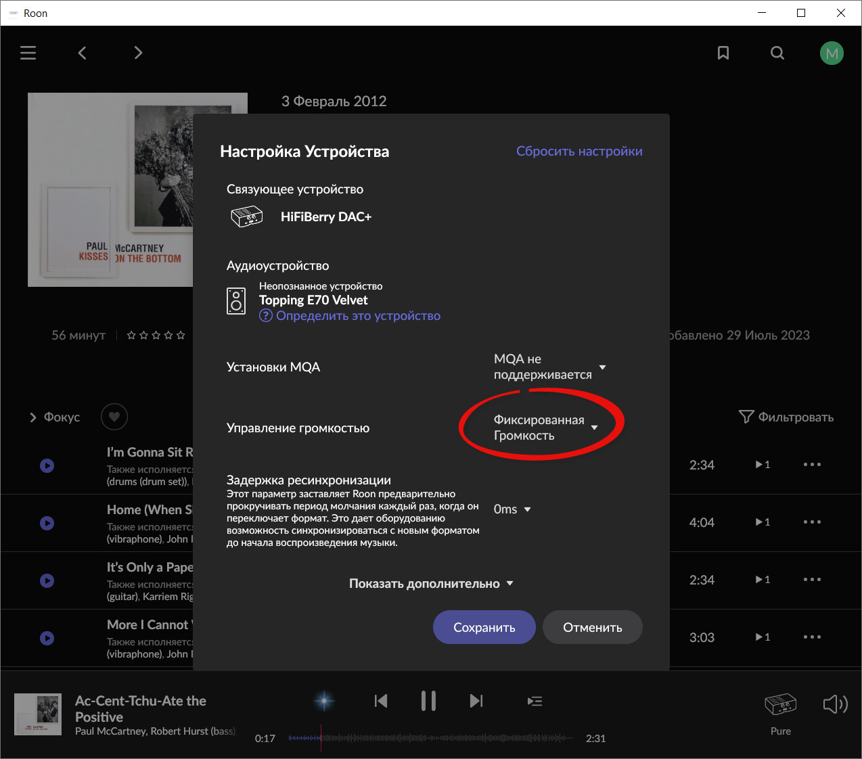Go back with the left arrow
Screen dimensions: 862x759
(x=83, y=53)
